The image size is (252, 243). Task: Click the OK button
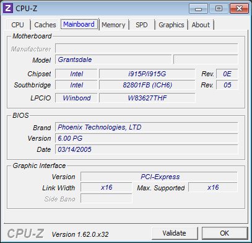tap(225, 233)
